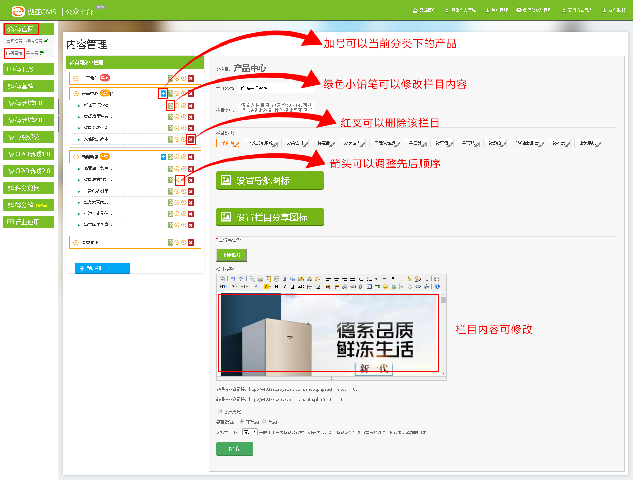Click the blue plus icon beside 产品中心
The height and width of the screenshot is (480, 633).
click(163, 93)
